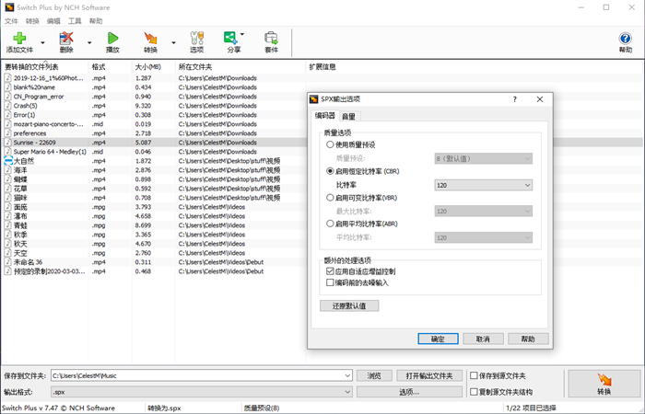This screenshot has height=414, width=645.
Task: Click file icon beside 秋季 row
Action: [x=7, y=235]
